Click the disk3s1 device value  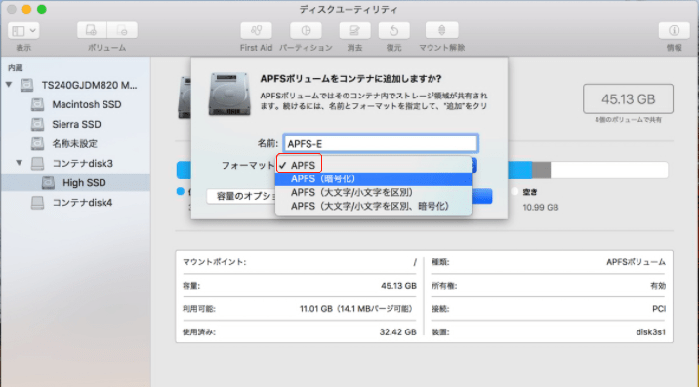pos(650,331)
